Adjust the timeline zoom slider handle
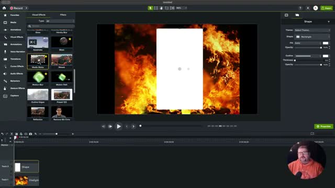Image resolution: width=335 pixels, height=188 pixels. [57, 134]
